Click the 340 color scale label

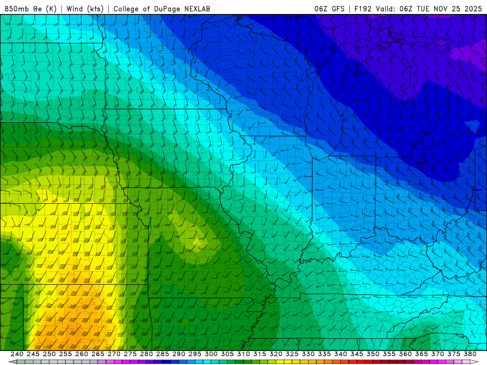pos(340,354)
